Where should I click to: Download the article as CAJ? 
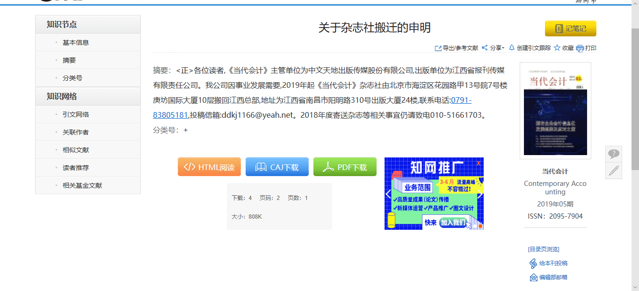[x=277, y=167]
